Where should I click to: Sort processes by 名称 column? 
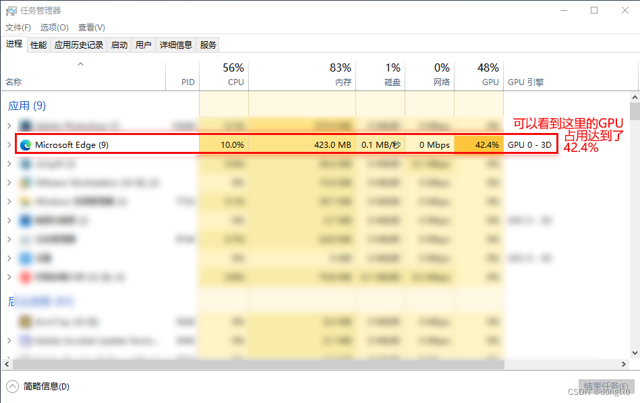[83, 76]
